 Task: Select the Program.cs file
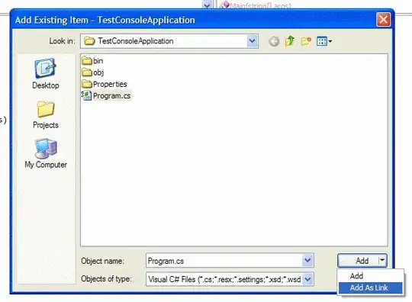106,95
